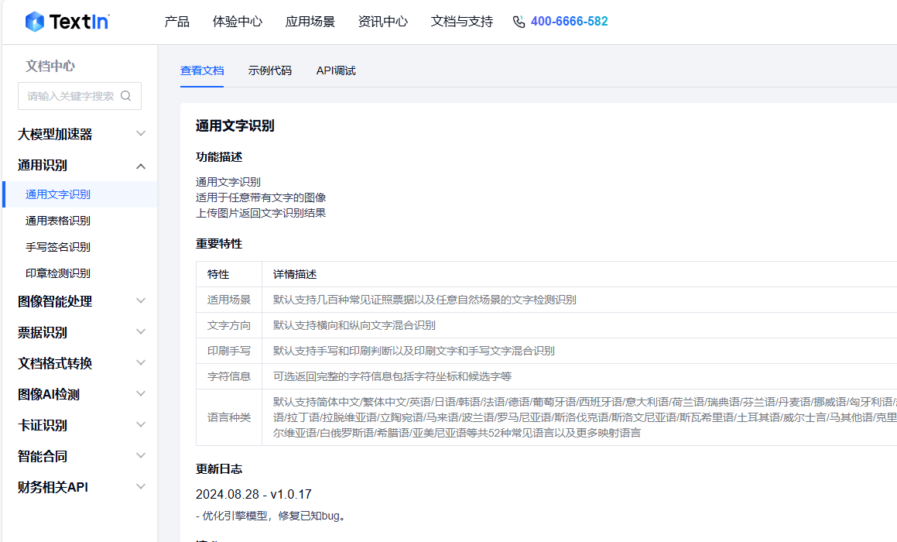Click the 通用识别 category label
The width and height of the screenshot is (897, 542).
[x=43, y=166]
